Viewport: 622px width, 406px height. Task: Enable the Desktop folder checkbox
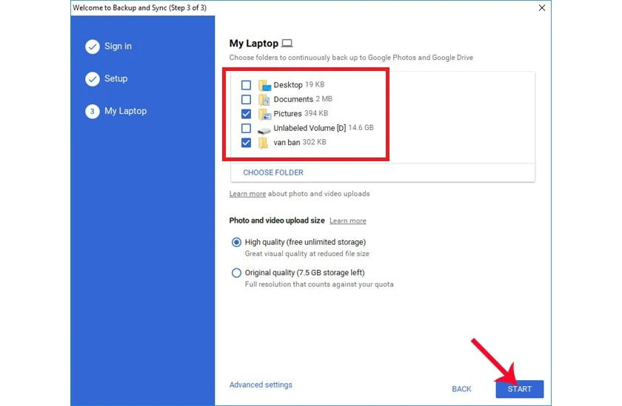click(246, 85)
